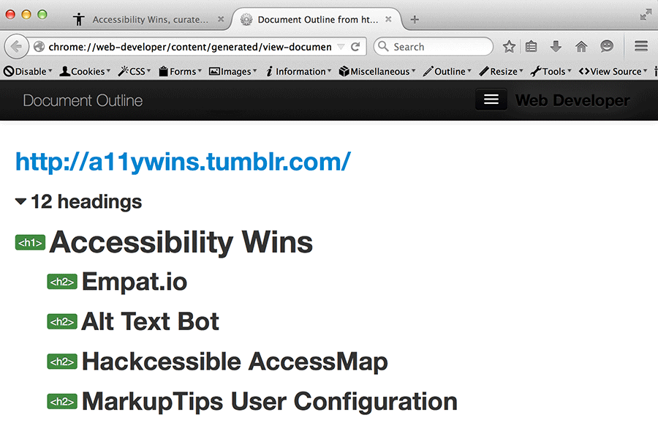Click the magnifier icon in Search box
The image size is (658, 426).
click(x=383, y=46)
